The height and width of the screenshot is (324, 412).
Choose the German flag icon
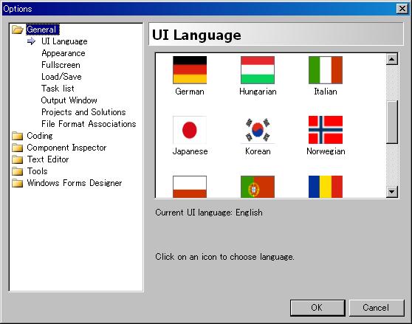tap(190, 70)
